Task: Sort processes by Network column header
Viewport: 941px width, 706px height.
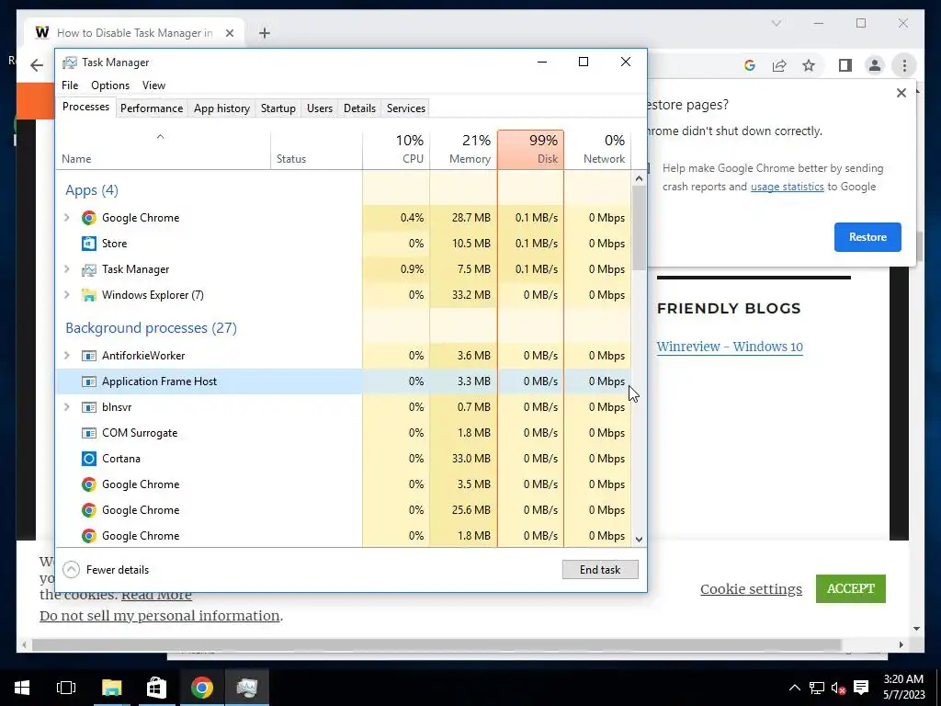Action: [597, 150]
